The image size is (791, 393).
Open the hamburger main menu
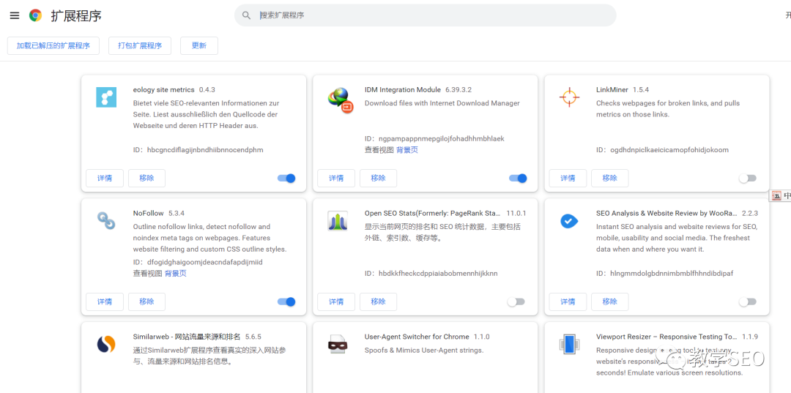[15, 15]
